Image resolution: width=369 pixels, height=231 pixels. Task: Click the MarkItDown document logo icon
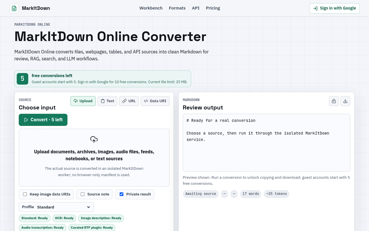click(14, 8)
